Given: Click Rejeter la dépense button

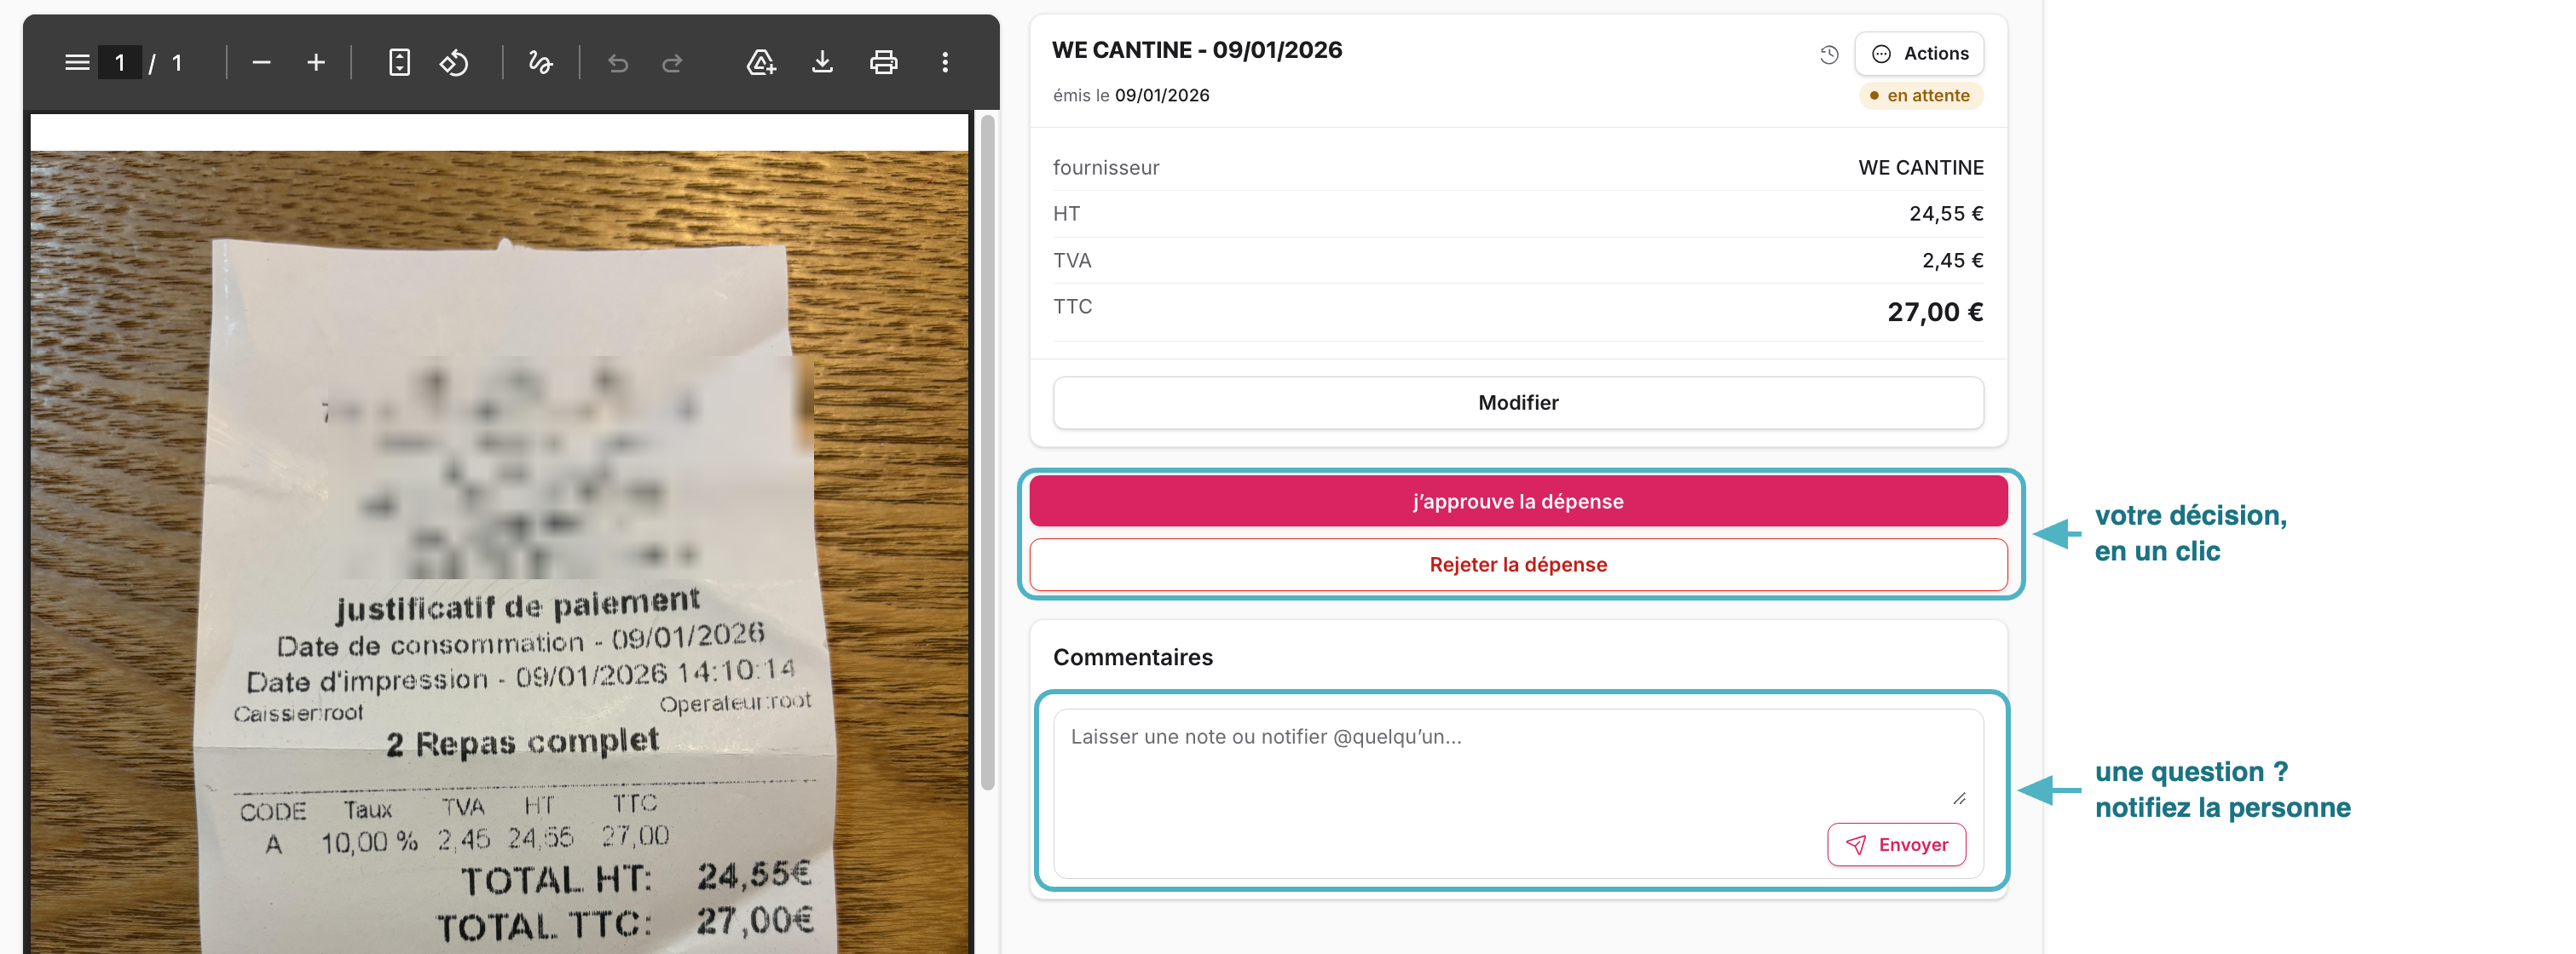Looking at the screenshot, I should tap(1518, 565).
